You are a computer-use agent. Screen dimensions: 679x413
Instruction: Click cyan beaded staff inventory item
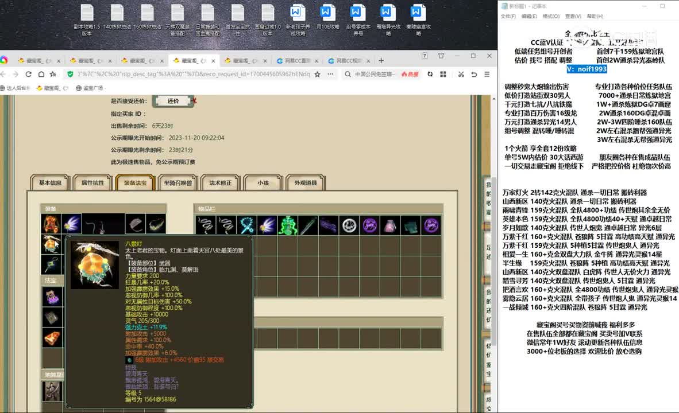246,225
